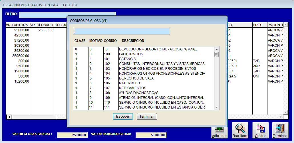Image resolution: width=294 pixels, height=143 pixels.
Task: Click the VR. GLOSADO column header
Action: coord(42,25)
